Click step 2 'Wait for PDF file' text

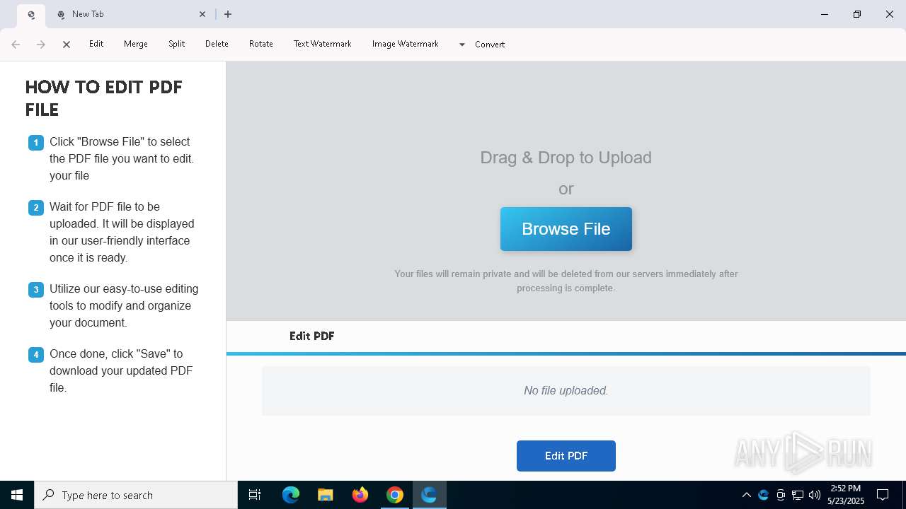click(x=122, y=232)
